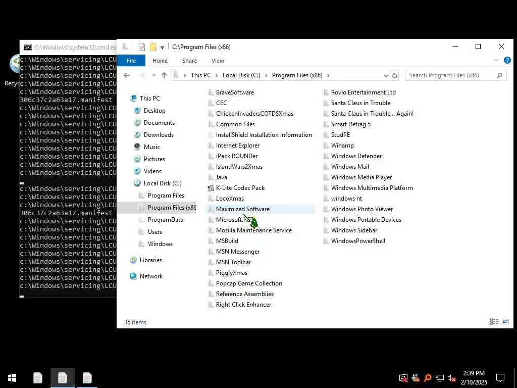Expand chevron after Program Files (x86) breadcrumb

click(x=328, y=76)
